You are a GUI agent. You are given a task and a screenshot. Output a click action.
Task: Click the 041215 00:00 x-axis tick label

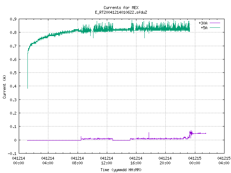195,161
